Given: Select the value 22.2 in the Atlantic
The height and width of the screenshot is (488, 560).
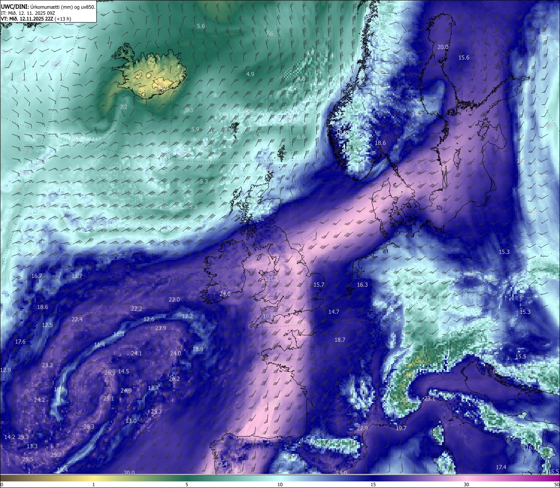Looking at the screenshot, I should pyautogui.click(x=136, y=309).
